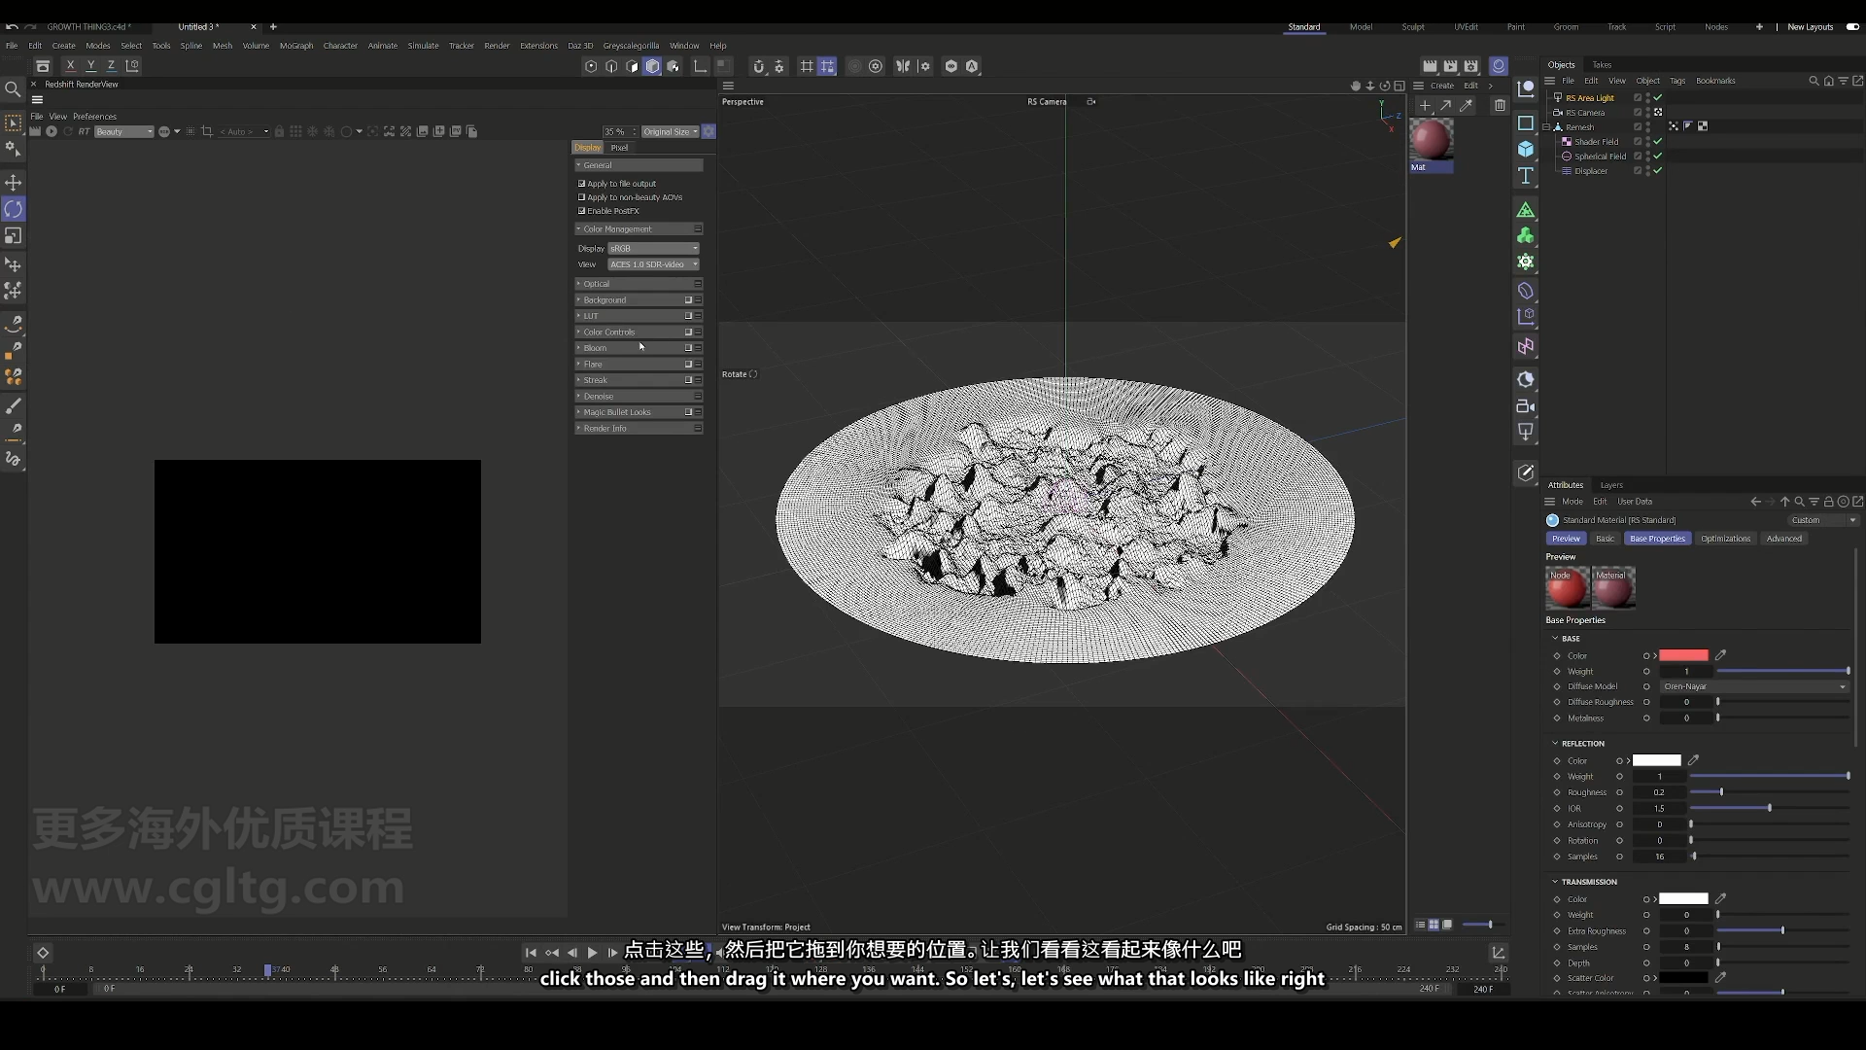Select the Rotate tool in left toolbar
The image size is (1866, 1050).
tap(14, 209)
